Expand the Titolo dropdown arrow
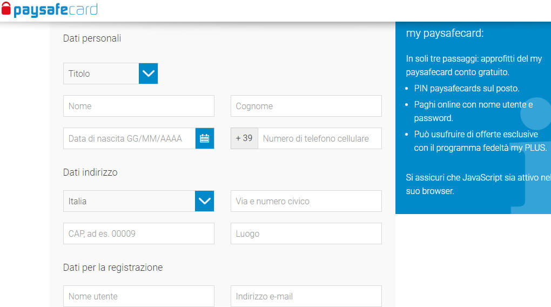The image size is (551, 307). (149, 74)
